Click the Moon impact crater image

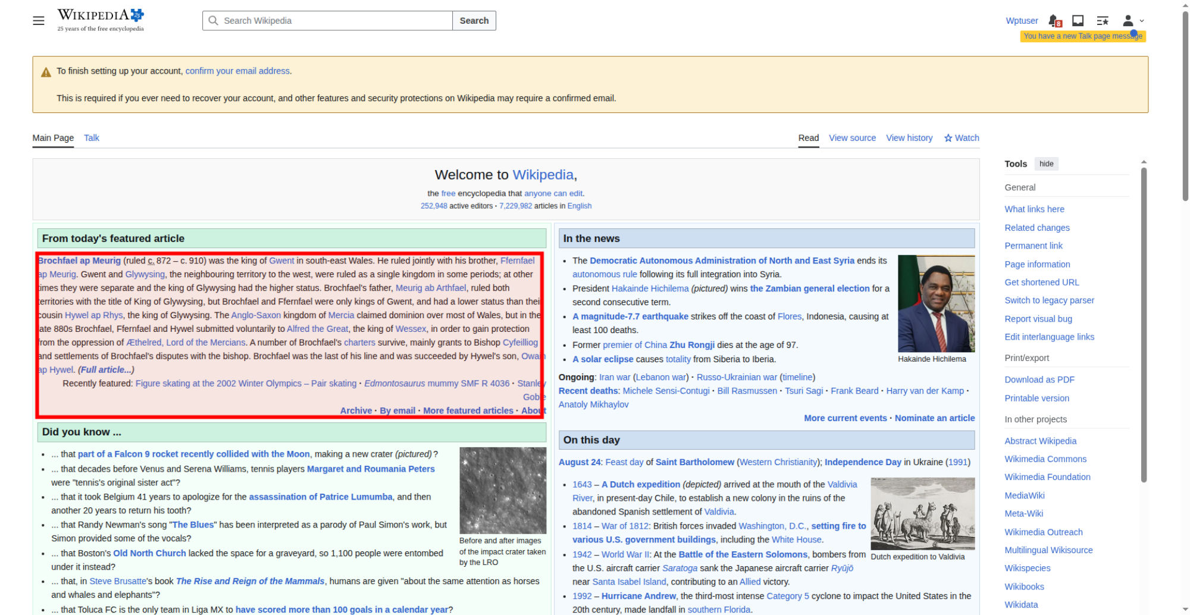pyautogui.click(x=503, y=490)
